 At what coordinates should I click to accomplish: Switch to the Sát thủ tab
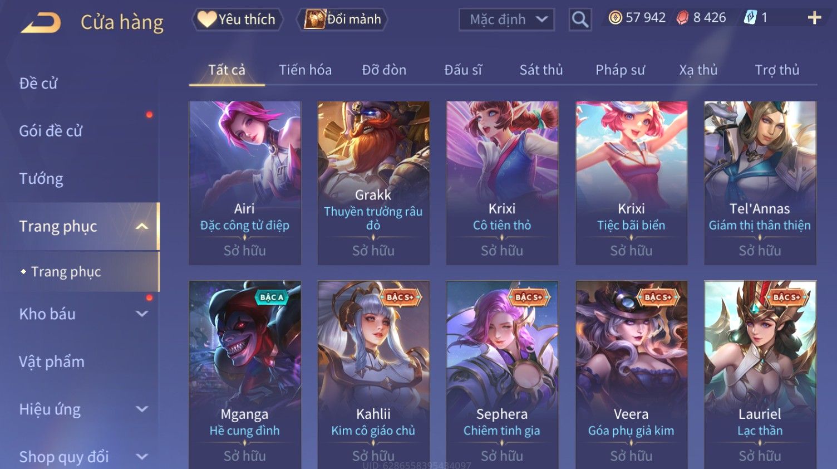541,70
